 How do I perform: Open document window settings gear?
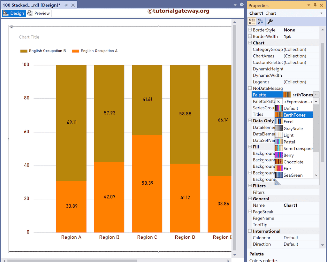pos(242,5)
